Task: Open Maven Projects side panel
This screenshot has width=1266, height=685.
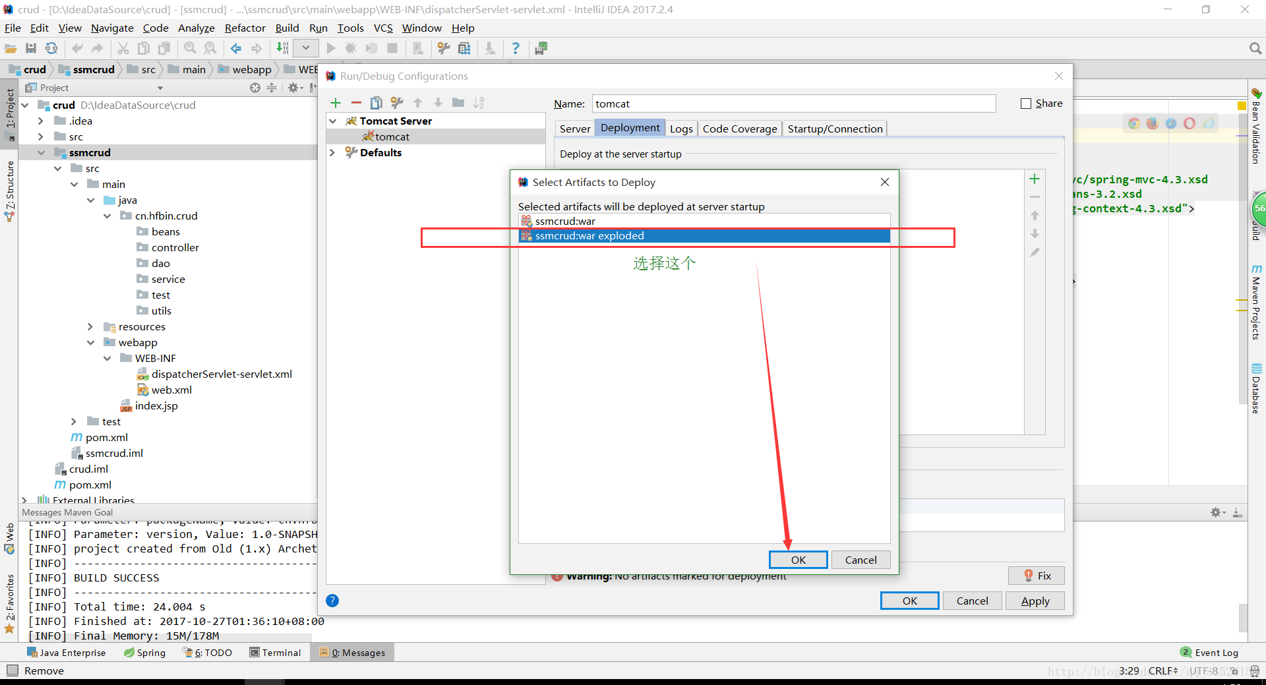Action: [1257, 302]
